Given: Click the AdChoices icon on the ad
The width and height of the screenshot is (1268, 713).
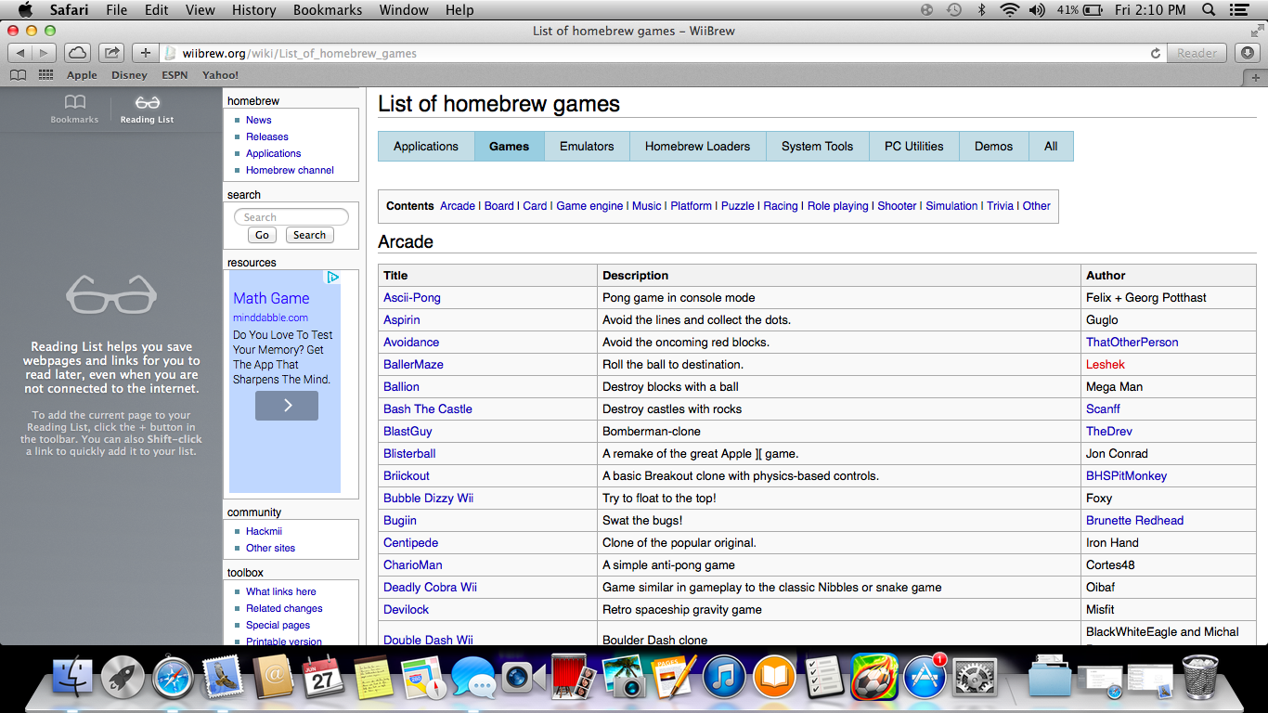Looking at the screenshot, I should pos(332,277).
